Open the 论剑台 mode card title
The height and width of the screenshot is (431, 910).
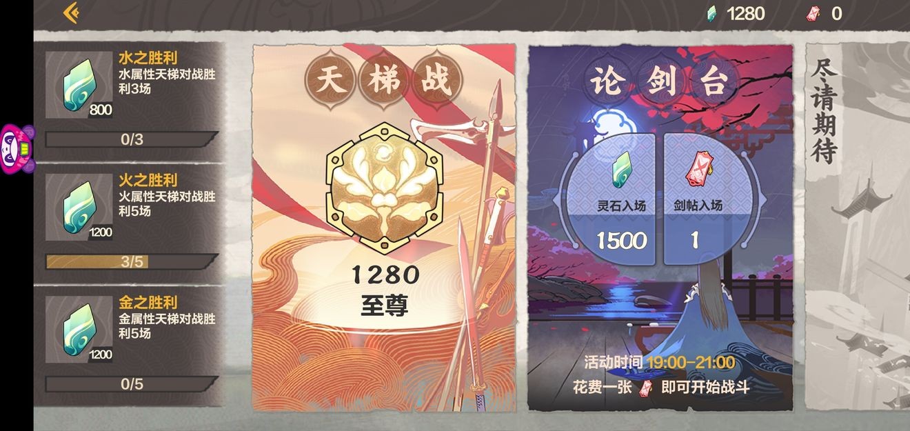click(660, 82)
